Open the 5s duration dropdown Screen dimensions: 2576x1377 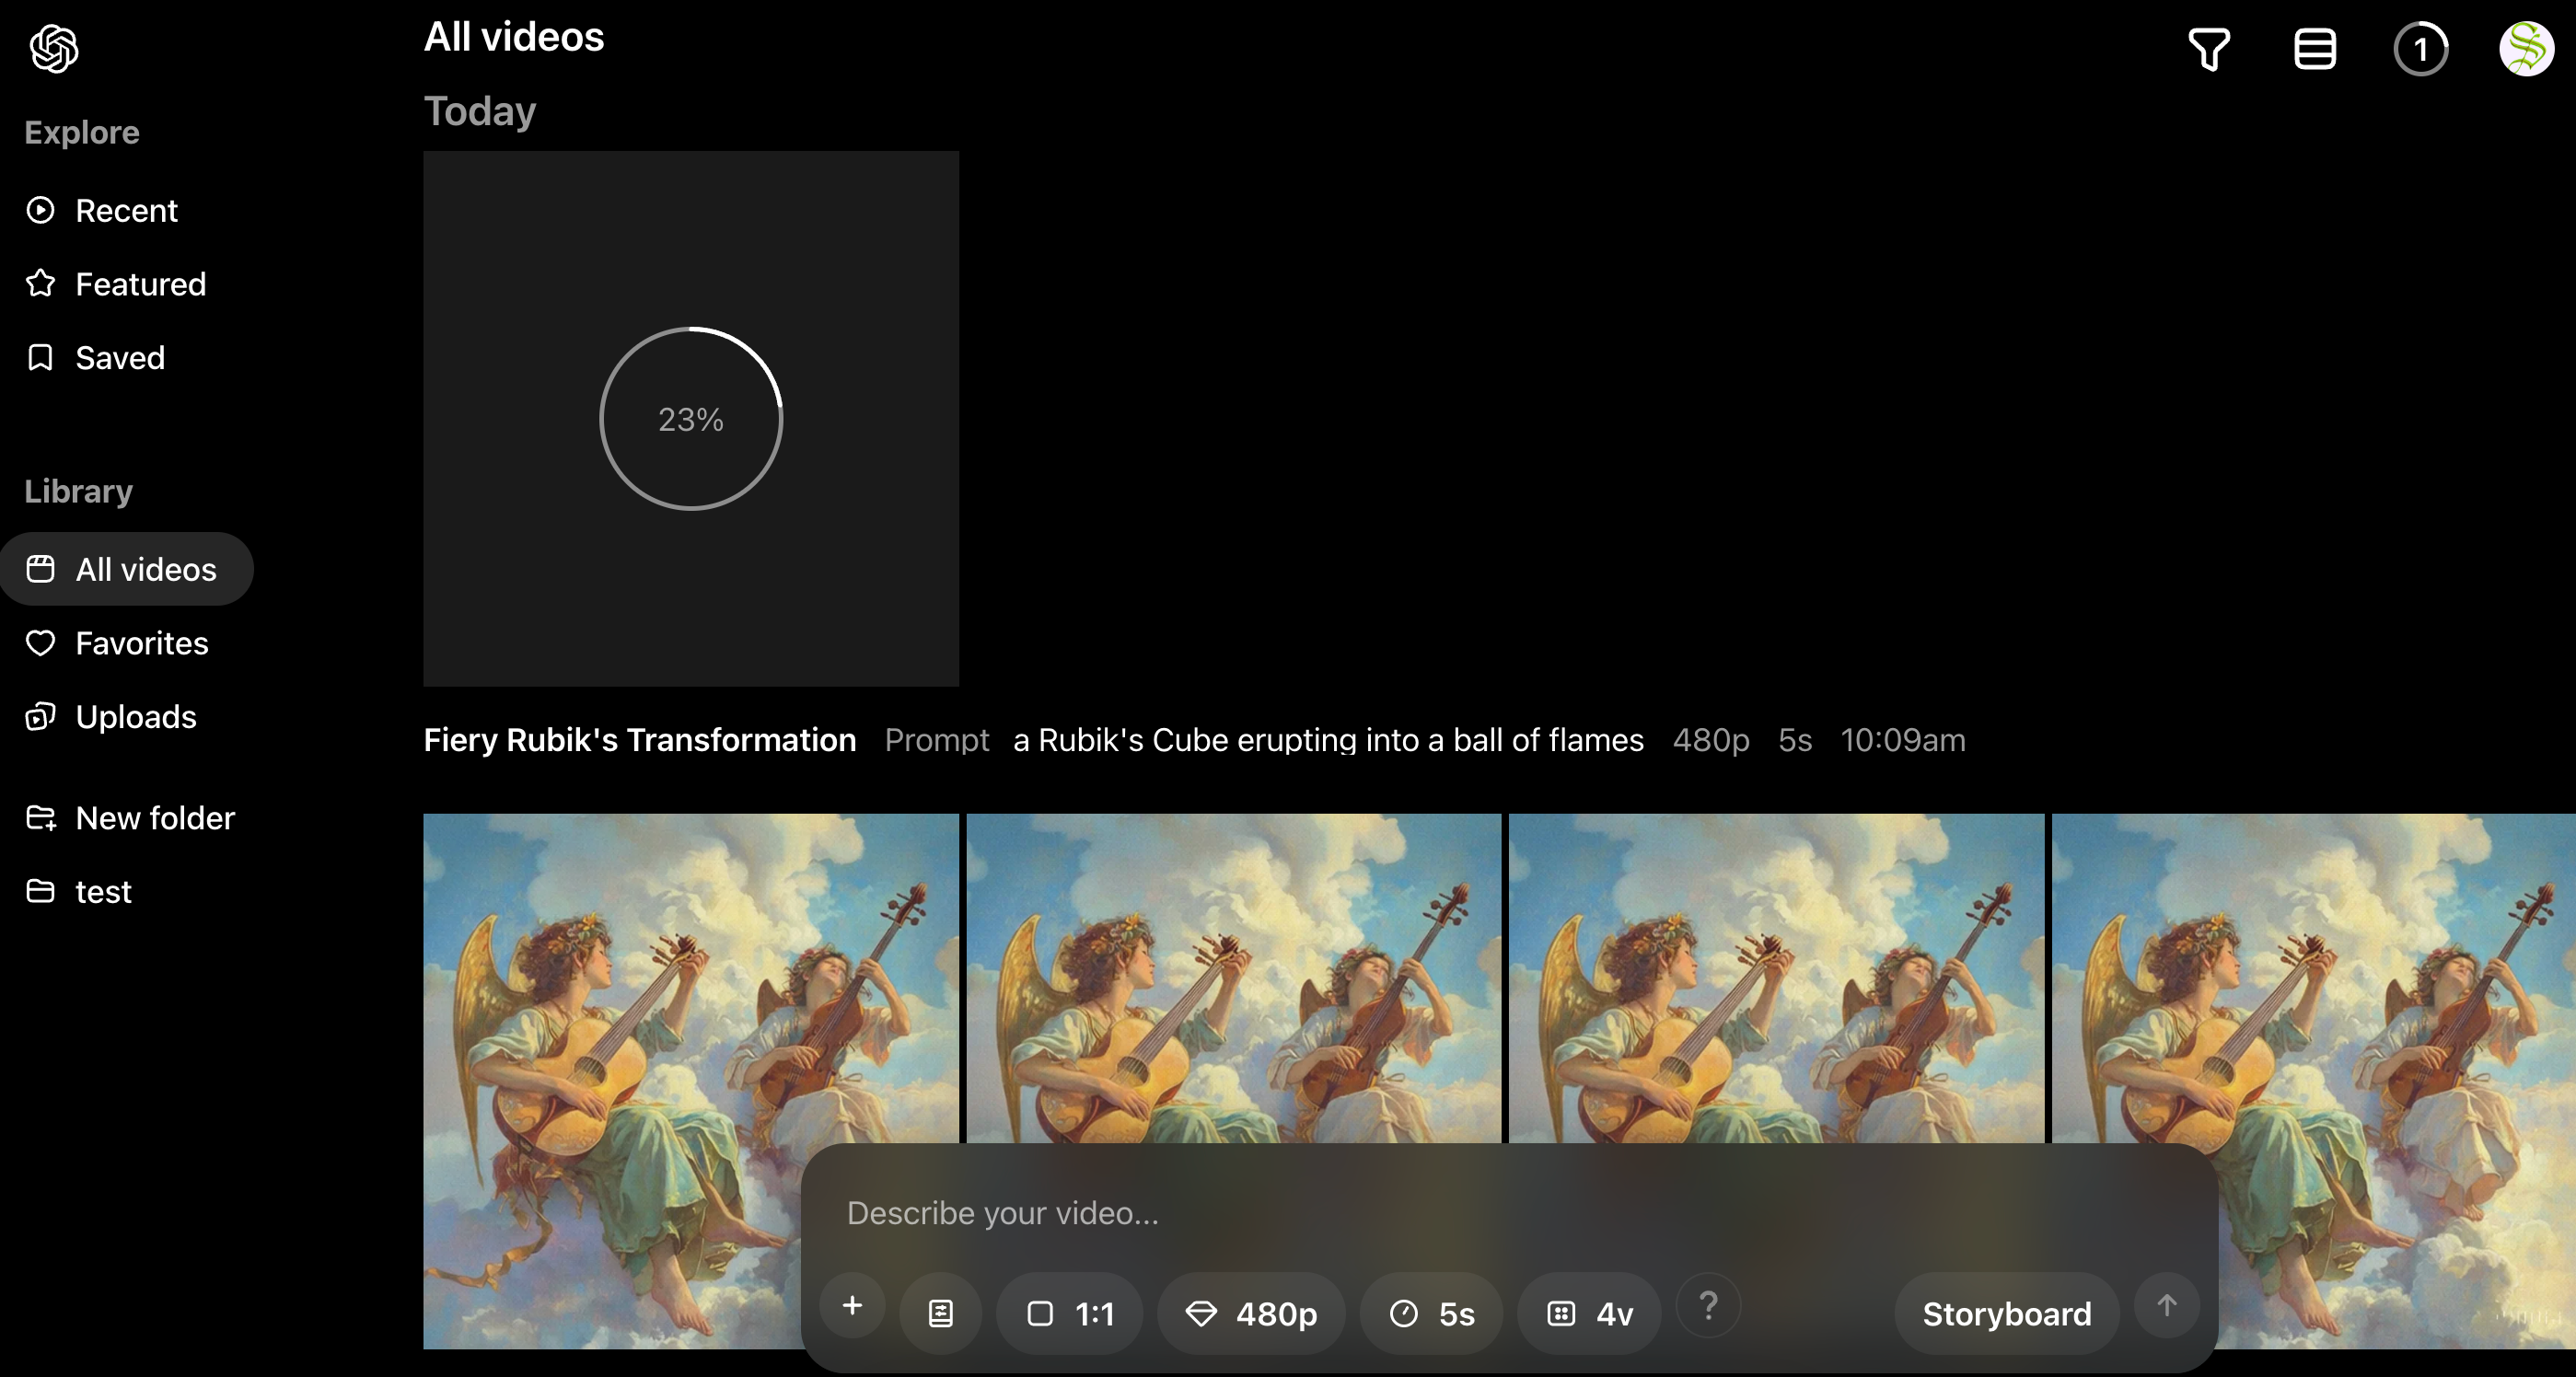[x=1431, y=1313]
